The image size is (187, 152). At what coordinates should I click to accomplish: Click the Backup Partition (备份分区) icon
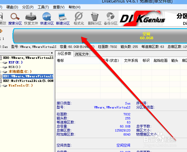111,19
